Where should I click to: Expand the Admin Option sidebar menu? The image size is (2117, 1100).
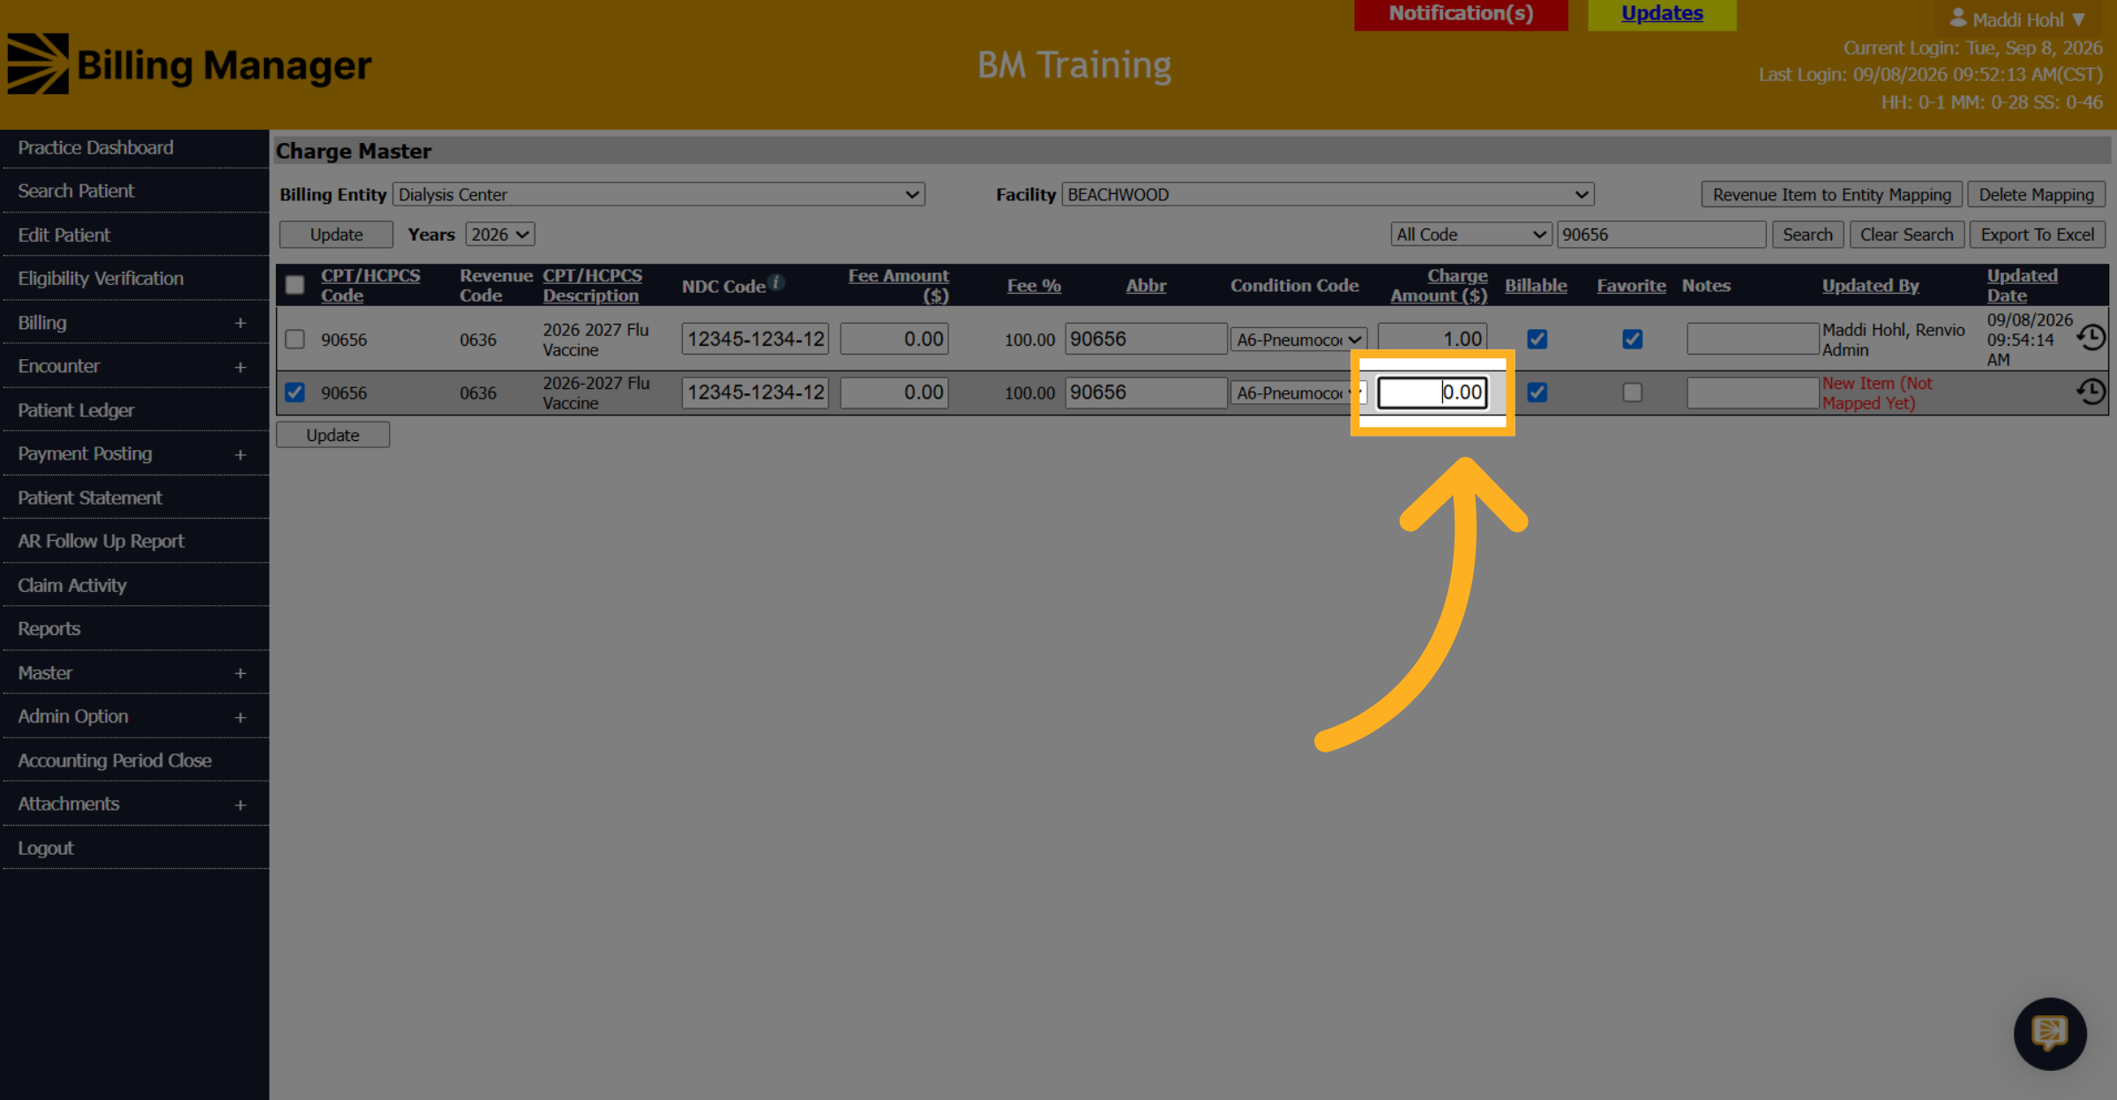[240, 717]
